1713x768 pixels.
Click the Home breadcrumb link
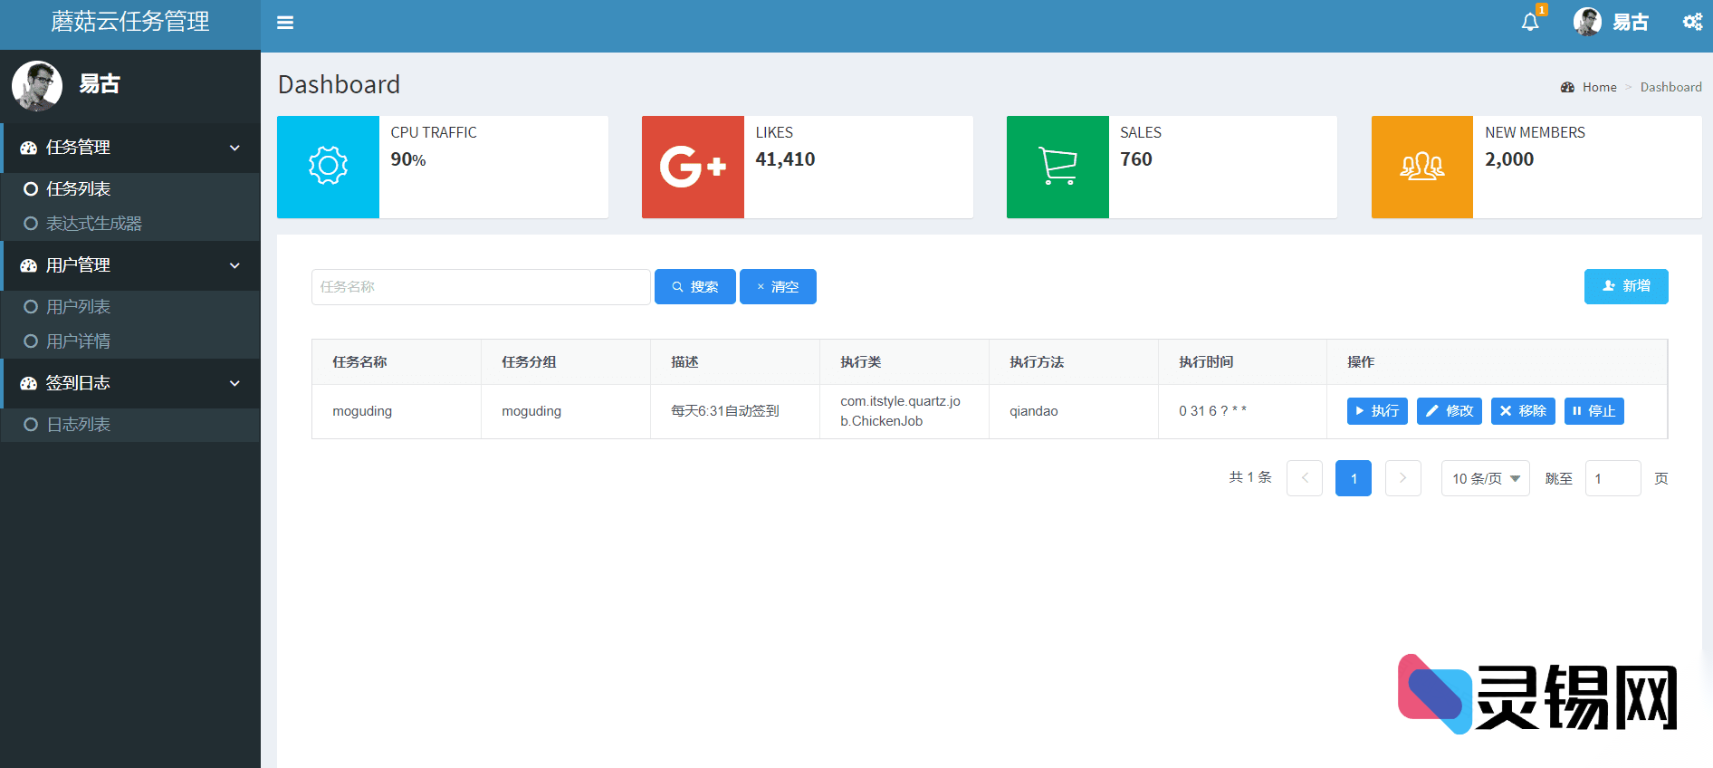click(1599, 87)
